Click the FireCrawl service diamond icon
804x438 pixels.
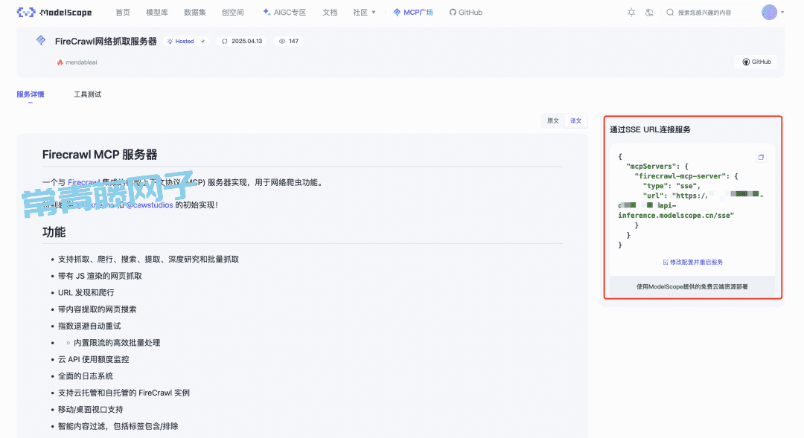tap(40, 40)
